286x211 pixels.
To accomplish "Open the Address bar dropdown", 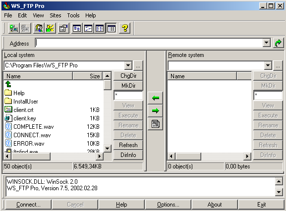I will pyautogui.click(x=267, y=43).
